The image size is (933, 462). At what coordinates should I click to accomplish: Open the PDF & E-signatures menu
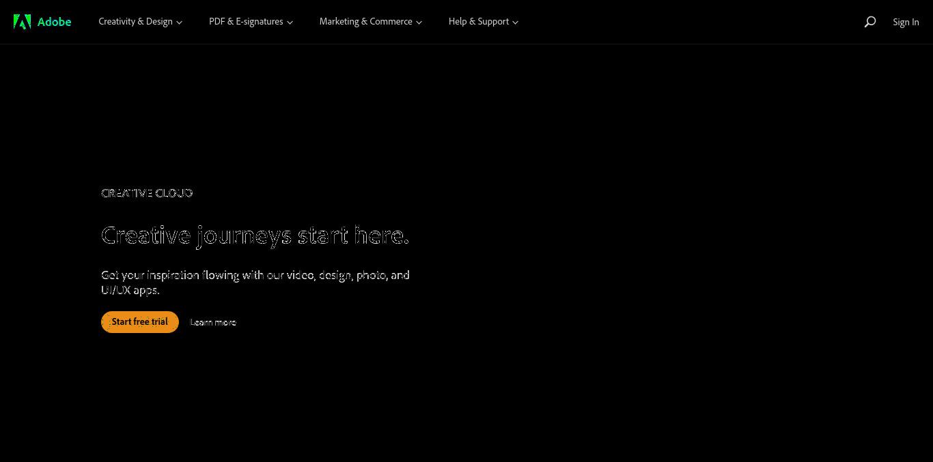click(x=251, y=22)
